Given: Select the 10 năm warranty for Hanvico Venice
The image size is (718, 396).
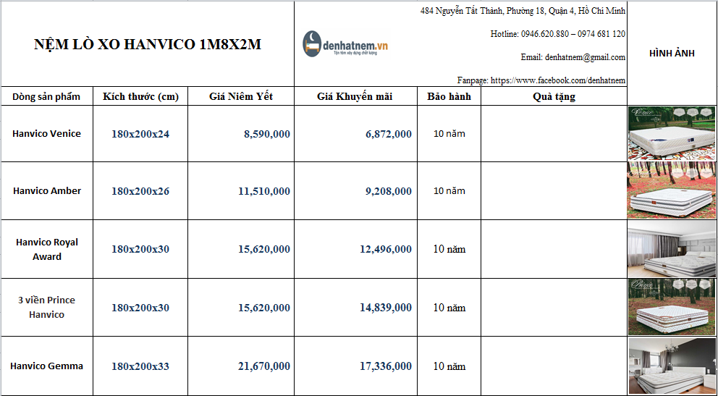Looking at the screenshot, I should [449, 134].
